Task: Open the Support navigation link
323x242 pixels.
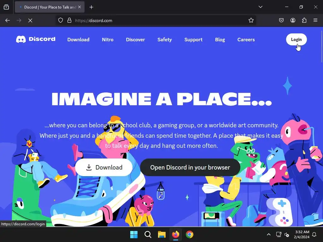Action: 193,39
